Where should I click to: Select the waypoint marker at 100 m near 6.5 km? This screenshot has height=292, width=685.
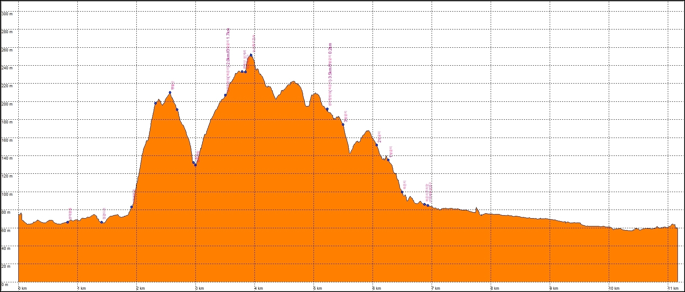click(402, 192)
